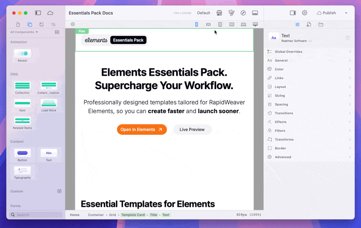Click the Publish button

point(326,13)
